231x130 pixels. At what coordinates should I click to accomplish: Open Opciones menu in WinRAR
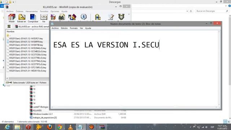pyautogui.click(x=55, y=11)
